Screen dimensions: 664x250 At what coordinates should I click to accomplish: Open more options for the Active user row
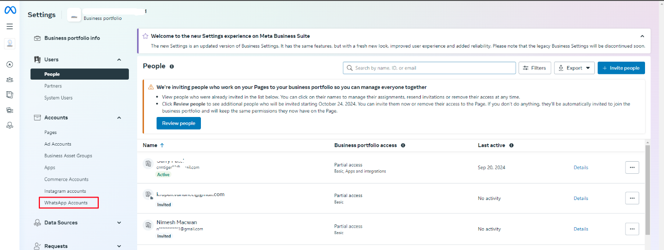point(632,167)
